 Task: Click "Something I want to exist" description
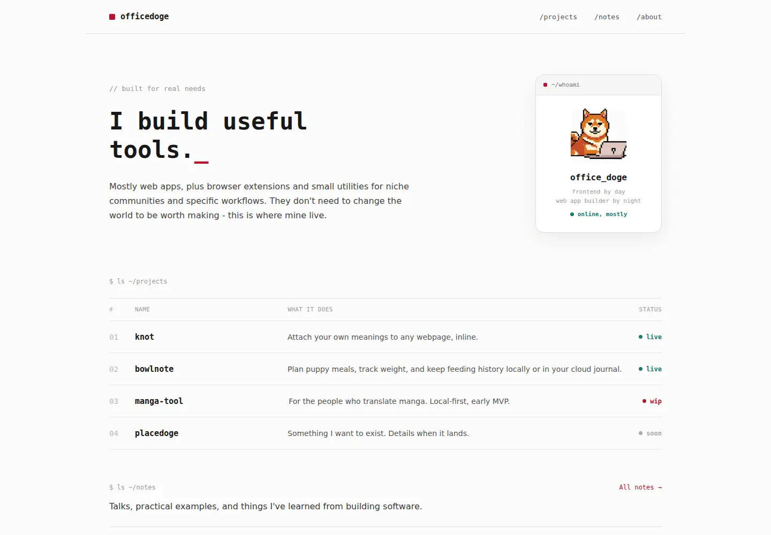click(x=378, y=433)
